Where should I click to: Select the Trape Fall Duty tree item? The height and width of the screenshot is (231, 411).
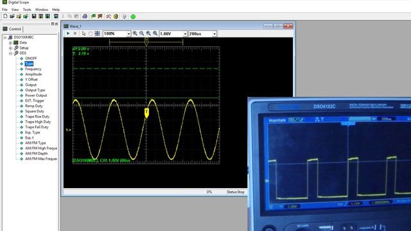click(x=37, y=127)
